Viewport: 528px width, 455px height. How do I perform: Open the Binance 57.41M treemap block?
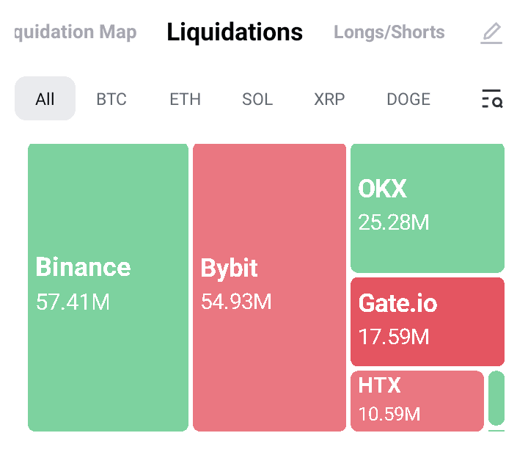tap(108, 288)
